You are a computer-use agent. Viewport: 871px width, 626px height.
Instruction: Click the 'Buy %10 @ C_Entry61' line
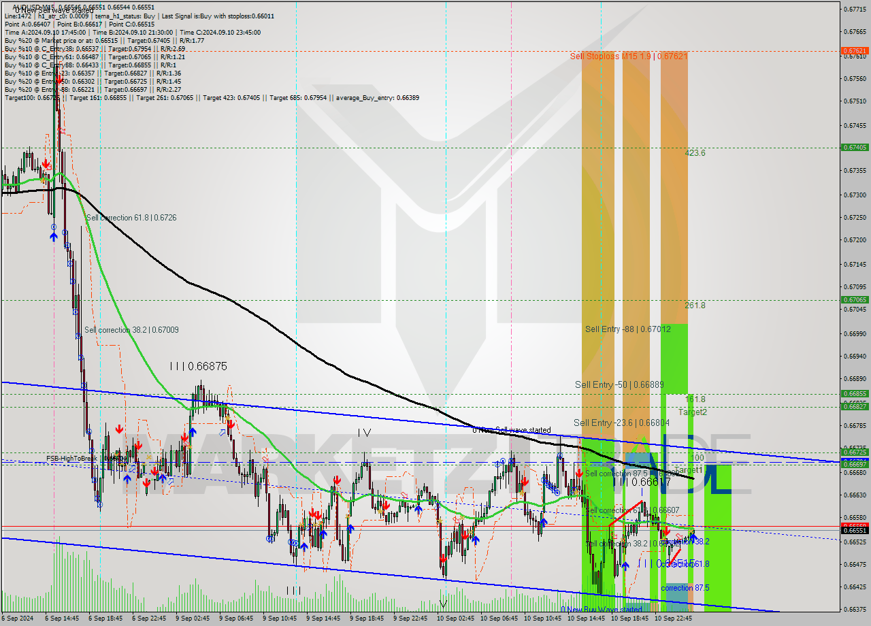point(95,56)
